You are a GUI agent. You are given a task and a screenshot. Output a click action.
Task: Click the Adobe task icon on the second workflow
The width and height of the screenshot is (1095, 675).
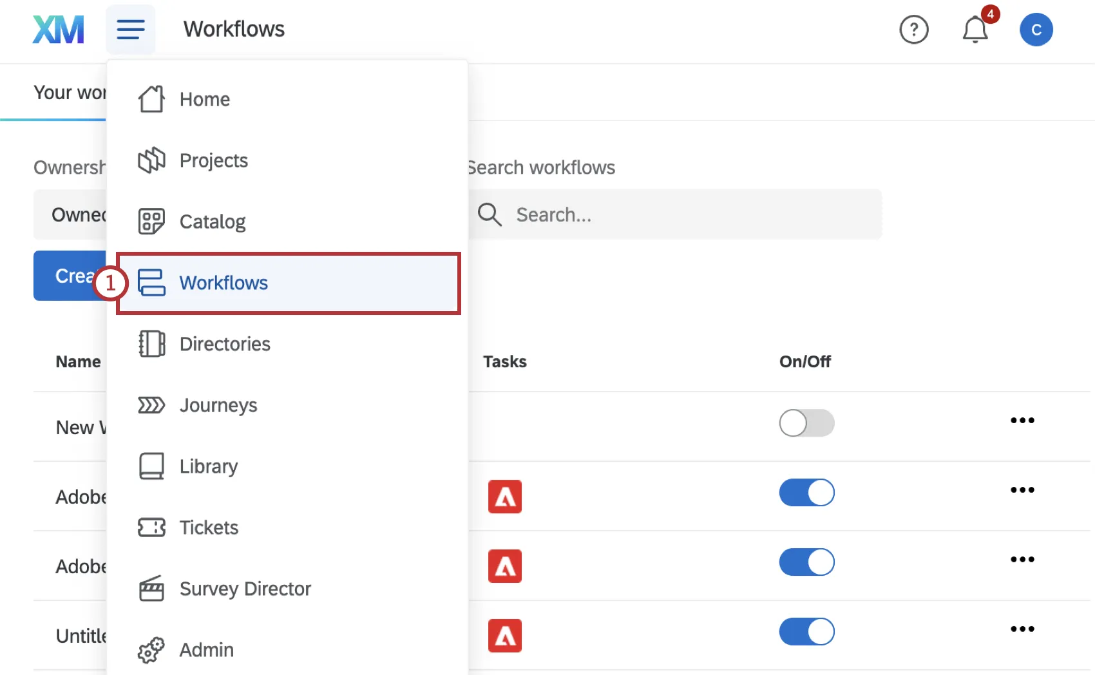pyautogui.click(x=505, y=497)
